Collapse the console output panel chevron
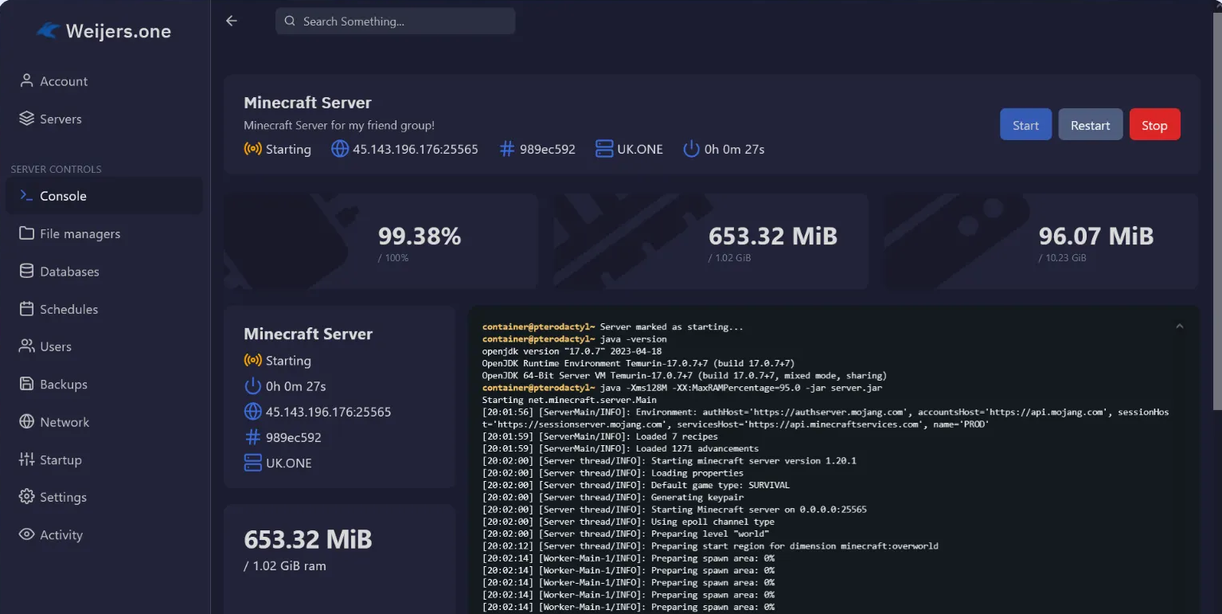The width and height of the screenshot is (1222, 614). pos(1180,325)
